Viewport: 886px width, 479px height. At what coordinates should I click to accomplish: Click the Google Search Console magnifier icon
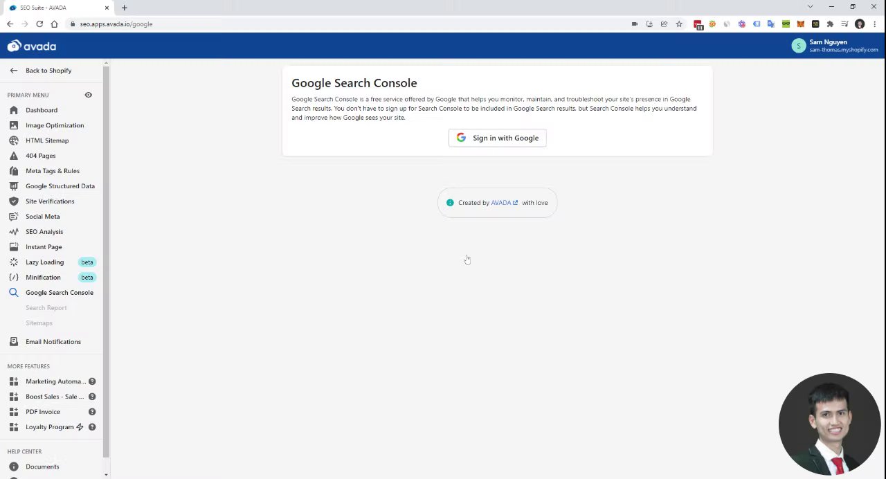[x=14, y=293]
